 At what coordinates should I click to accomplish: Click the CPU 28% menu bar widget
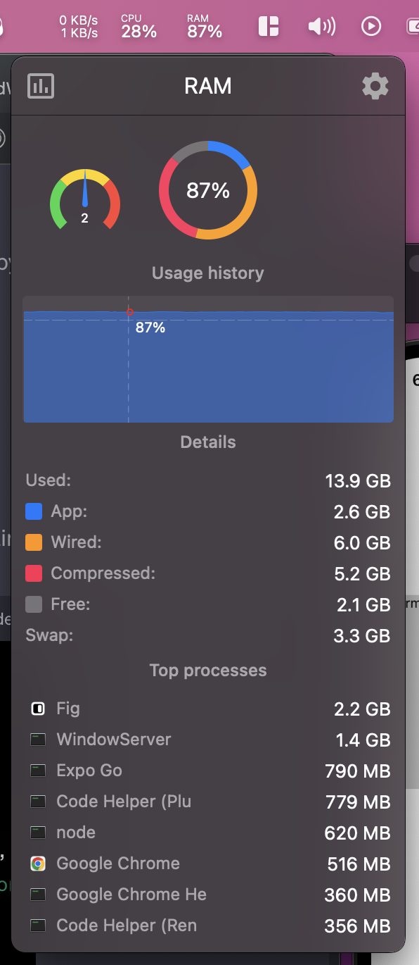tap(138, 26)
